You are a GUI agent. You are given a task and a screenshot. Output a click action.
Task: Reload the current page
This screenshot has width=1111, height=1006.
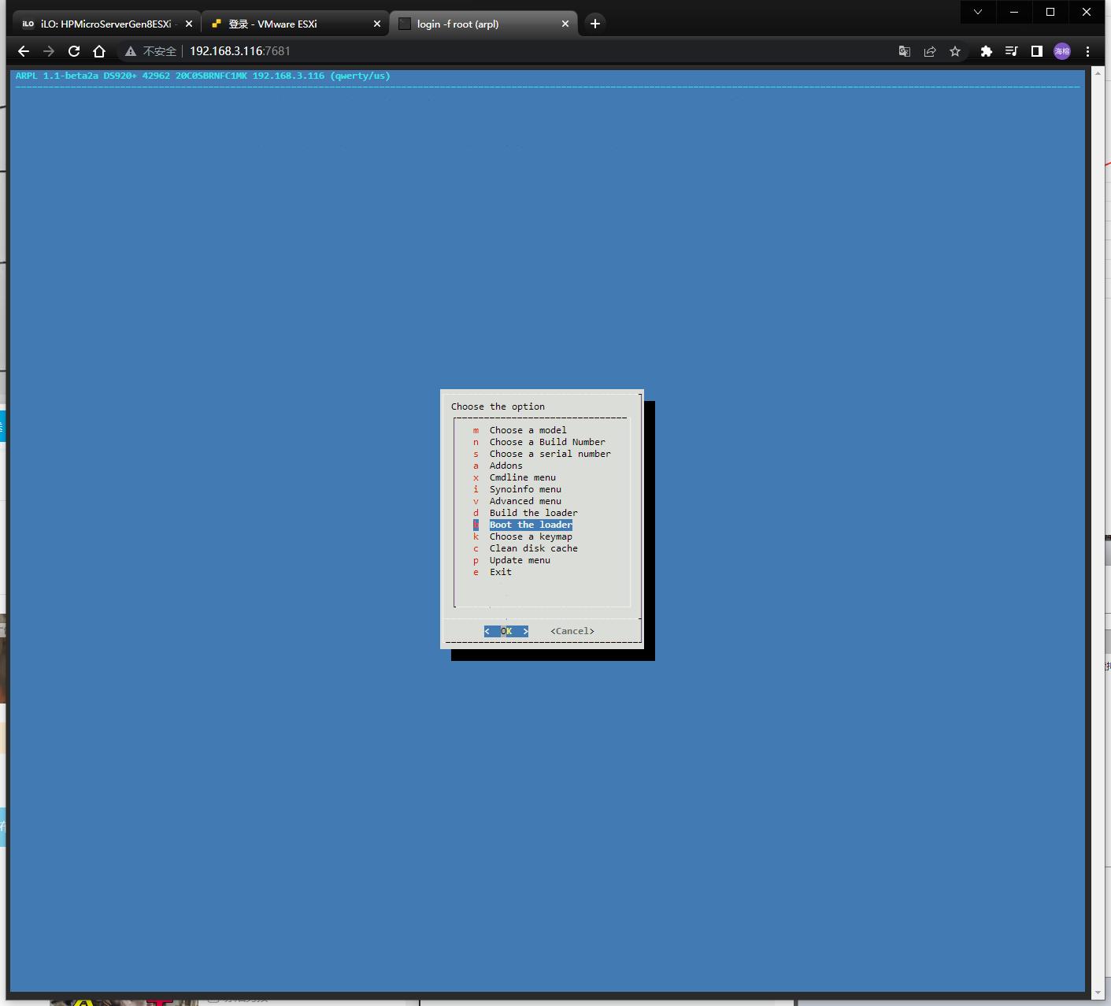pyautogui.click(x=74, y=51)
